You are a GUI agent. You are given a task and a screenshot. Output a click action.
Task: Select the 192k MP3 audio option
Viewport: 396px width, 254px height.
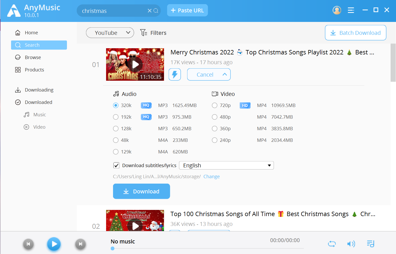116,117
